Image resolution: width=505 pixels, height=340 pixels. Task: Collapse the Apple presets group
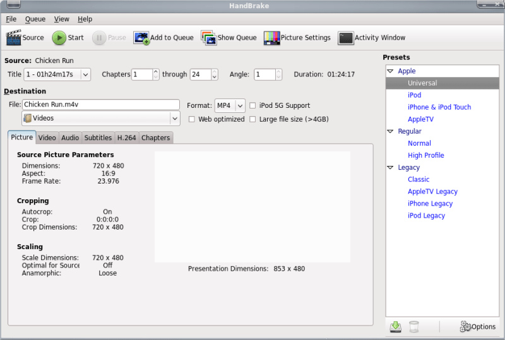[390, 71]
